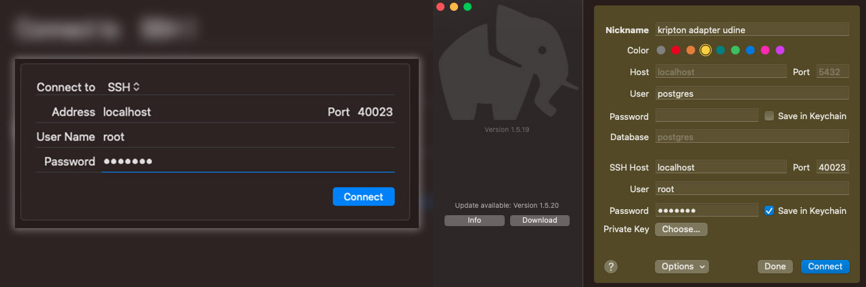Pick the gray connection color
This screenshot has width=866, height=287.
point(661,50)
